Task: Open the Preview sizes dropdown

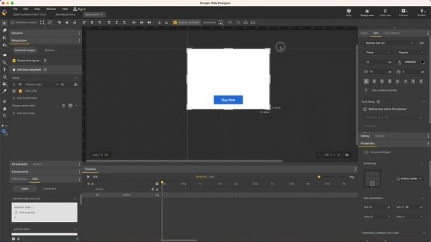Action: [41, 85]
